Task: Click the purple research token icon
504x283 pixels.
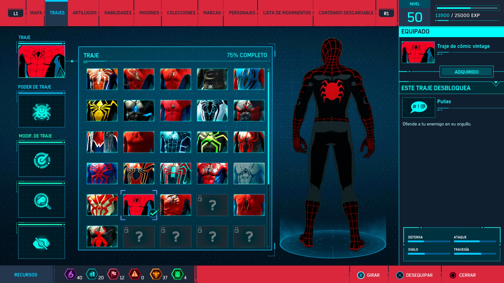Action: pos(70,274)
